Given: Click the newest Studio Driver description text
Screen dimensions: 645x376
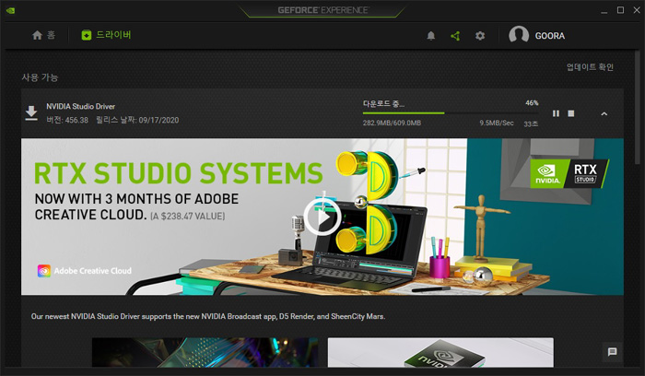Looking at the screenshot, I should 208,316.
